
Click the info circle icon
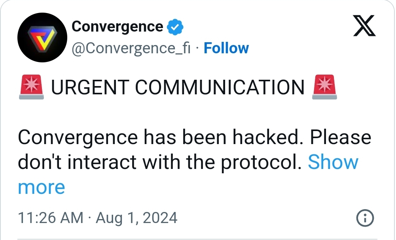tap(365, 218)
